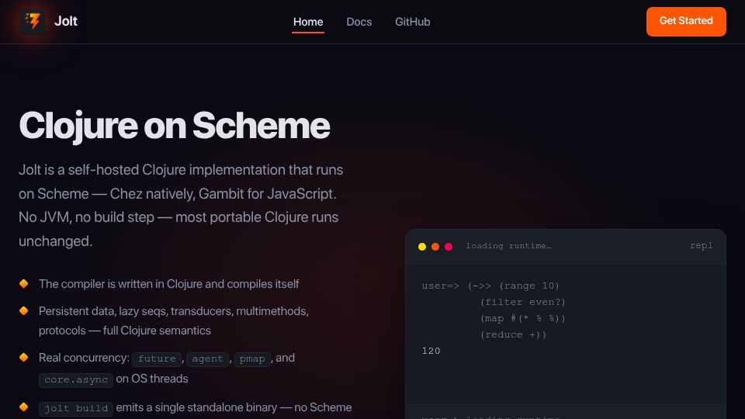Click the 'loading runtime…' status text
The image size is (745, 419).
coord(509,246)
